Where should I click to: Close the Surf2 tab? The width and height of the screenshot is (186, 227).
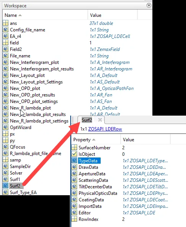[x=100, y=120]
